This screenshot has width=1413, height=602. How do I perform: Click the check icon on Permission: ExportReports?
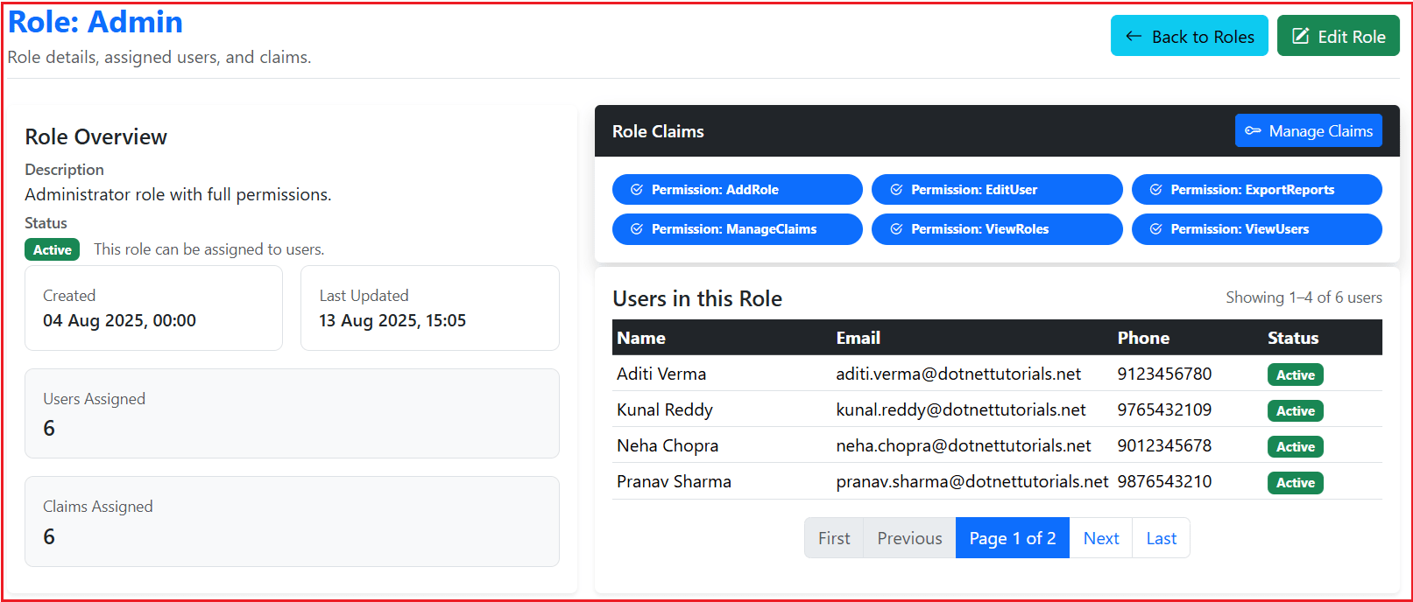coord(1155,190)
